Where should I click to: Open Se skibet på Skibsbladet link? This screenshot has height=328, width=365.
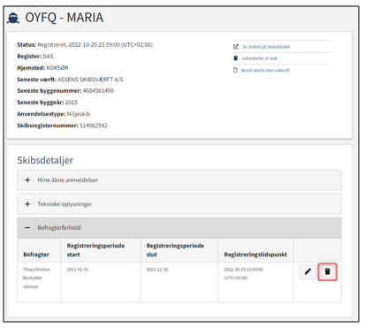pyautogui.click(x=266, y=47)
